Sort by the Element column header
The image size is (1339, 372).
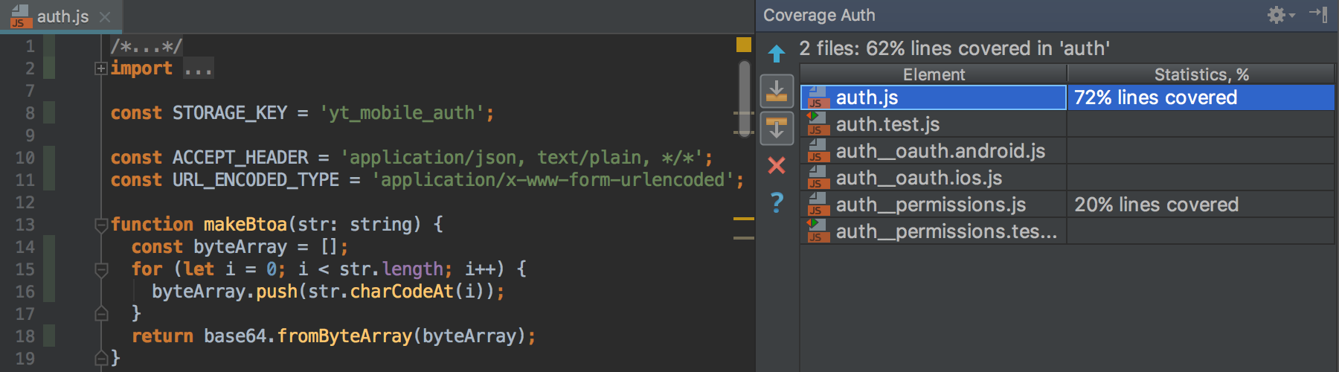click(934, 74)
